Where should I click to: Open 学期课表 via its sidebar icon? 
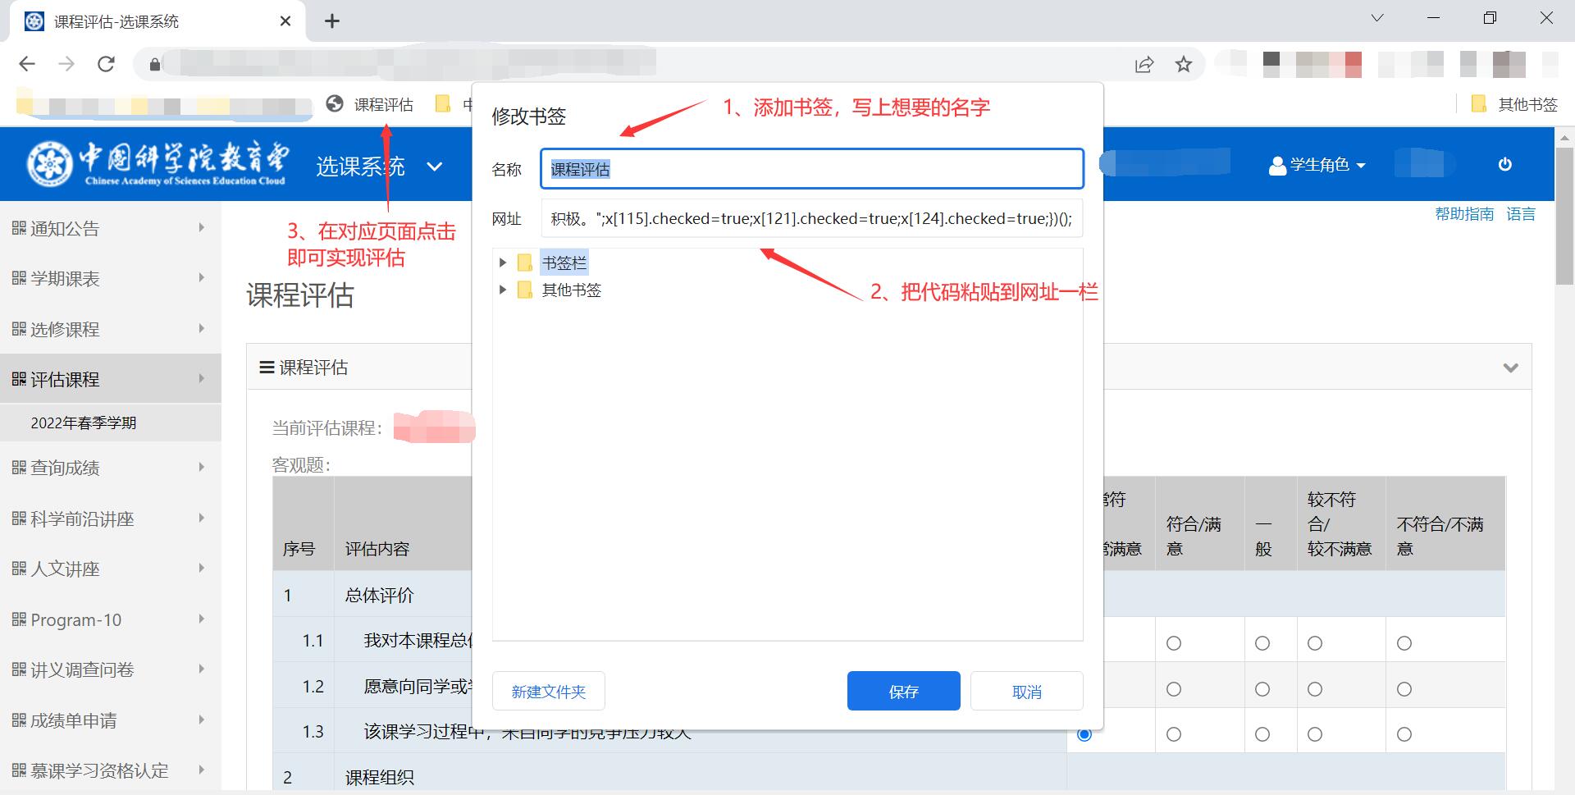[18, 278]
